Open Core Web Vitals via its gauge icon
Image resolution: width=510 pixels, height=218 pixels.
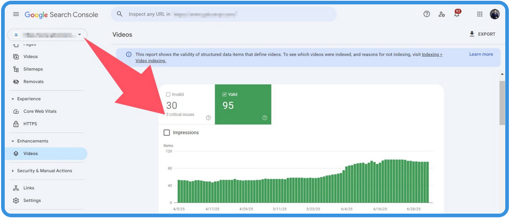pos(16,111)
